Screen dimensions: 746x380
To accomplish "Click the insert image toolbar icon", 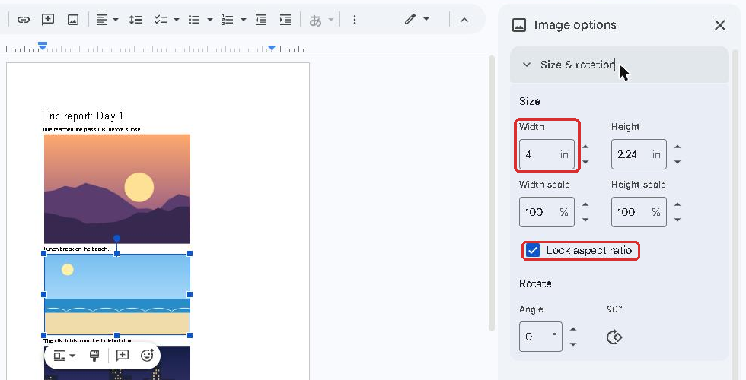I will coord(73,20).
